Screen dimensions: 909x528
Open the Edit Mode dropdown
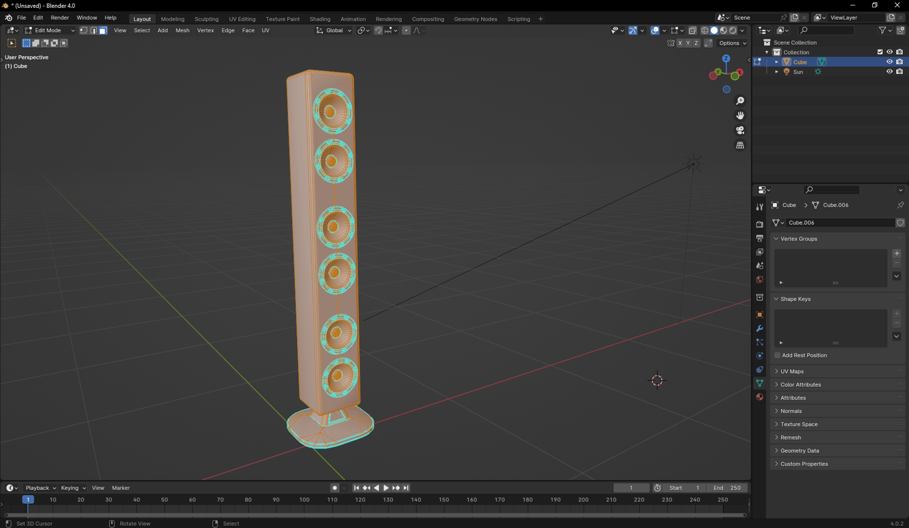tap(50, 30)
